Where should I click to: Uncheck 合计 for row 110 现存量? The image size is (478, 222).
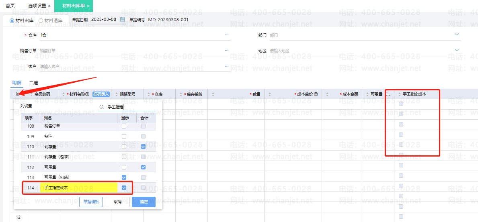pos(143,147)
